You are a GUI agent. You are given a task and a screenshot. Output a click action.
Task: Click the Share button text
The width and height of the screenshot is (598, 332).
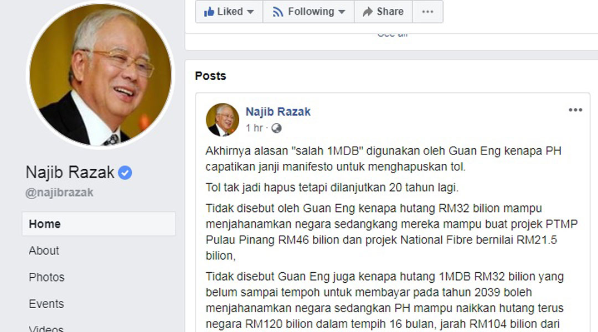click(x=390, y=12)
